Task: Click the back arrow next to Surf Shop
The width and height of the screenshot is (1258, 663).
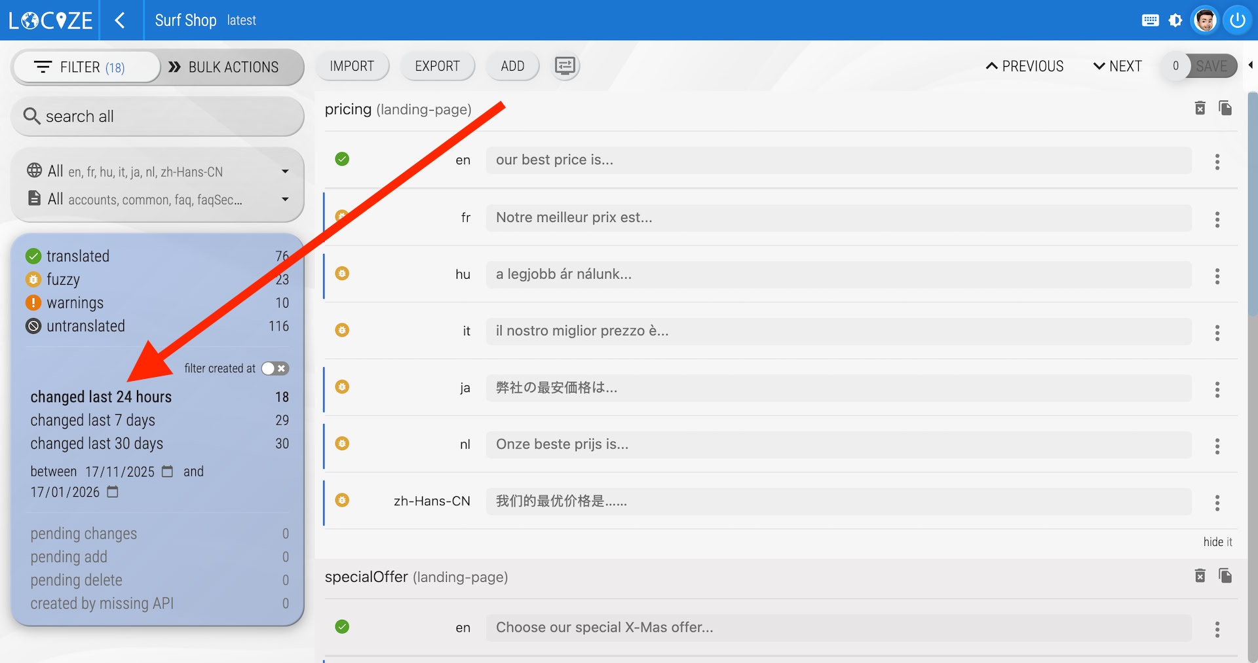Action: pos(120,20)
